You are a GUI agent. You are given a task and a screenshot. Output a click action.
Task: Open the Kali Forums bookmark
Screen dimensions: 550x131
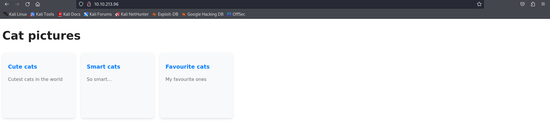click(x=98, y=14)
